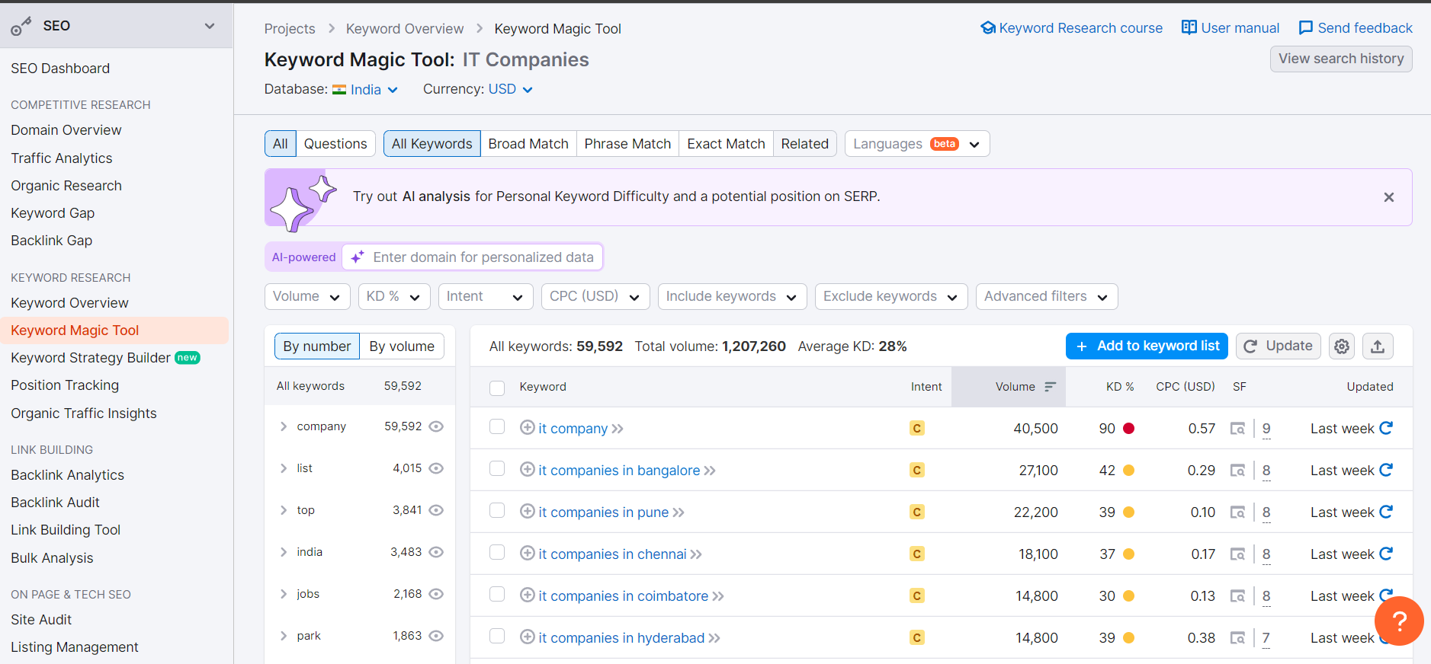
Task: View SERP icon for 'it companies in coimbatore'
Action: 1238,596
